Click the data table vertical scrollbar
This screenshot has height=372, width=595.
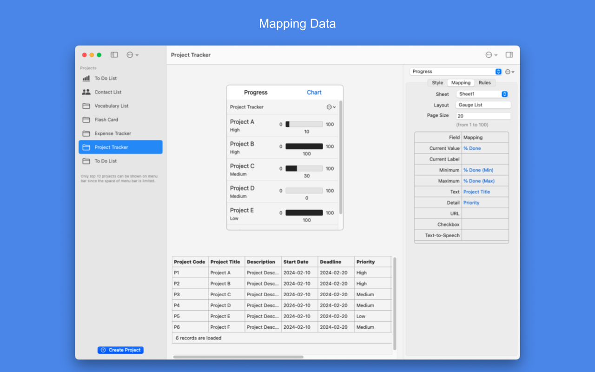click(x=395, y=303)
